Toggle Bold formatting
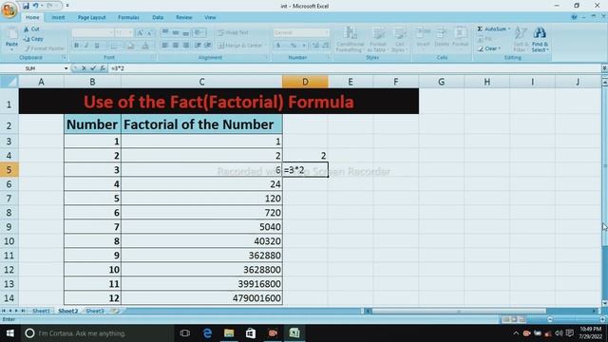Screen dimensions: 608x342 click(76, 46)
